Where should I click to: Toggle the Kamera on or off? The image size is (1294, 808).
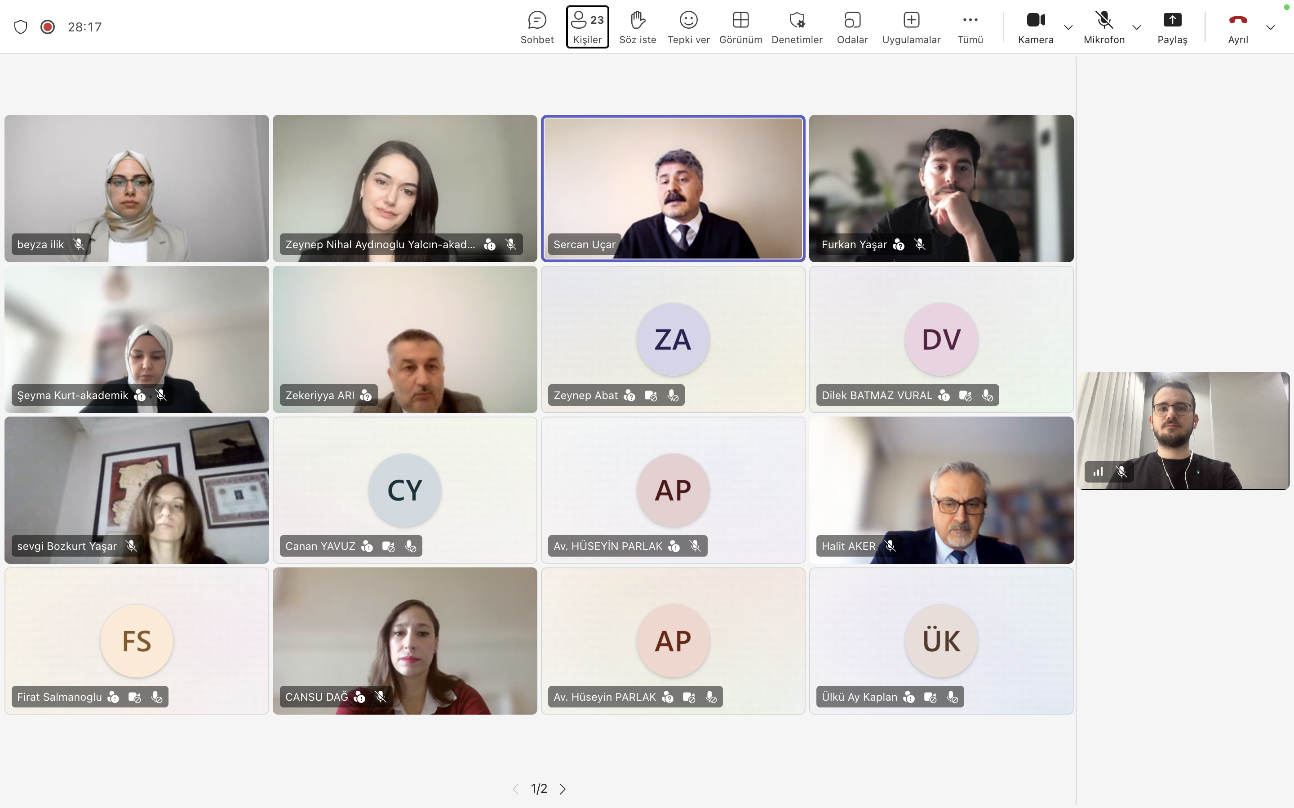1035,27
